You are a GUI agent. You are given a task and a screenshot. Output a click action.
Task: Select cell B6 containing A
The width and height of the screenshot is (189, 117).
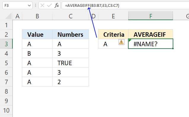pyautogui.click(x=37, y=72)
